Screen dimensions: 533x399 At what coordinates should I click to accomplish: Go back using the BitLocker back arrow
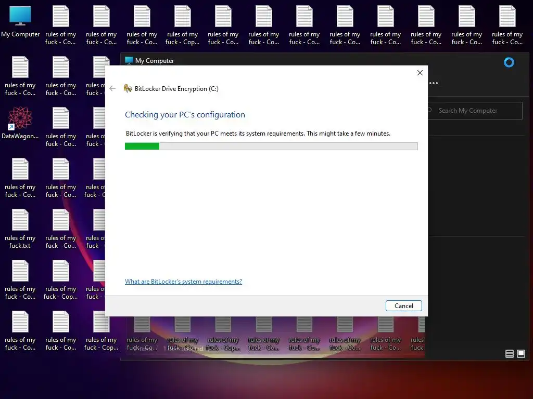(112, 88)
